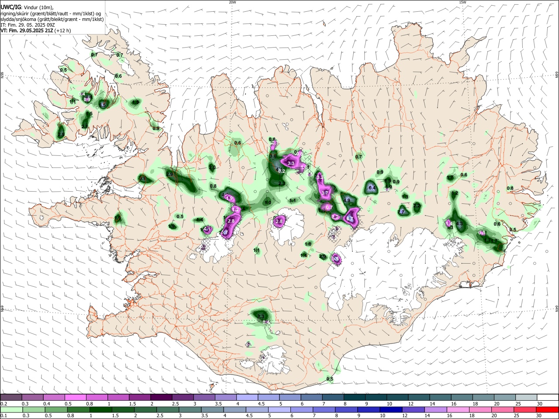
Task: Select the 0.5 bright pink swatch in the upper legend
Action: coord(75,397)
